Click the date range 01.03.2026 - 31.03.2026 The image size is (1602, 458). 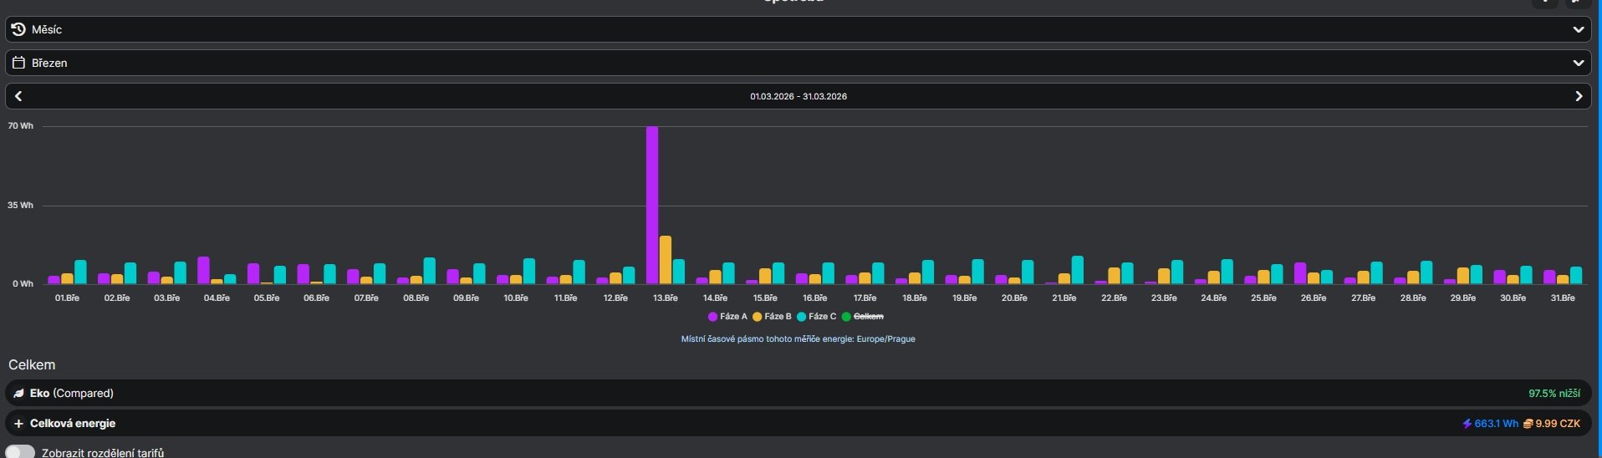(x=798, y=96)
